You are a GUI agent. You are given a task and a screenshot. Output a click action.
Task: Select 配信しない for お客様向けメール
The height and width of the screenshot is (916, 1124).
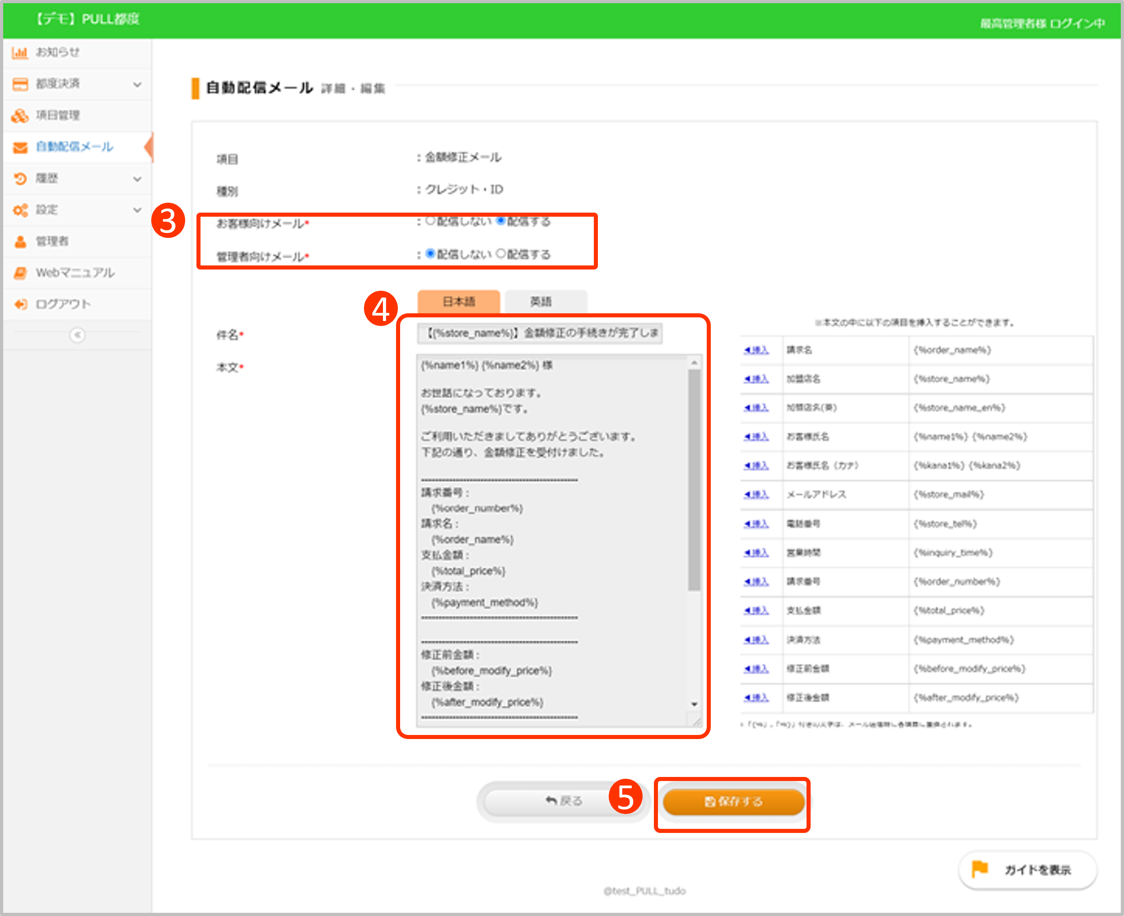click(431, 221)
